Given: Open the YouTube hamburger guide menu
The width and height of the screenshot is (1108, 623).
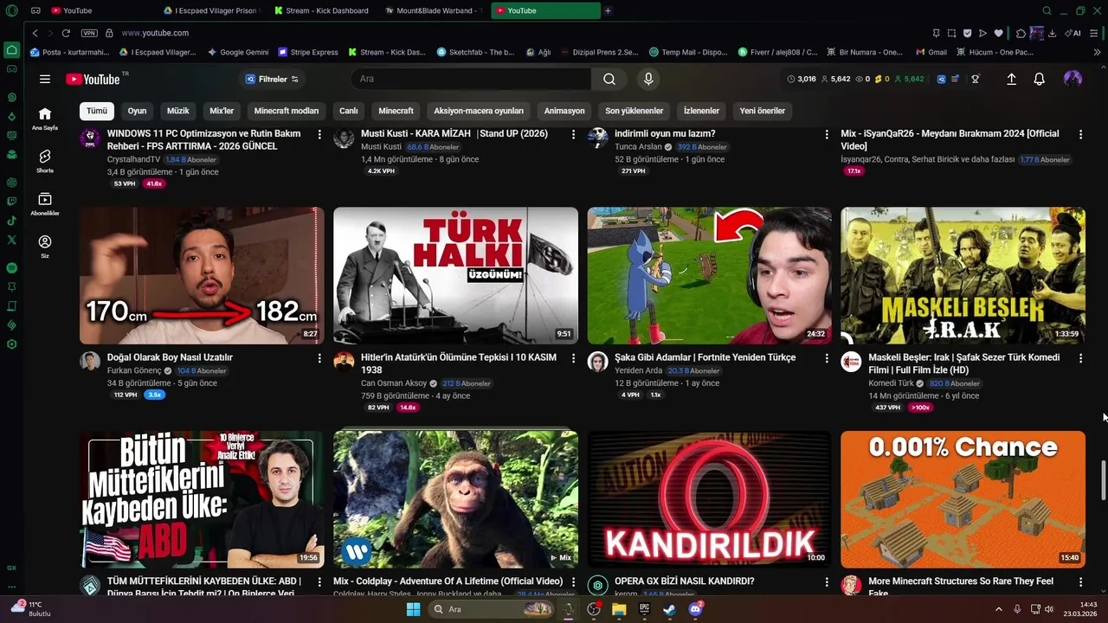Looking at the screenshot, I should pos(45,79).
